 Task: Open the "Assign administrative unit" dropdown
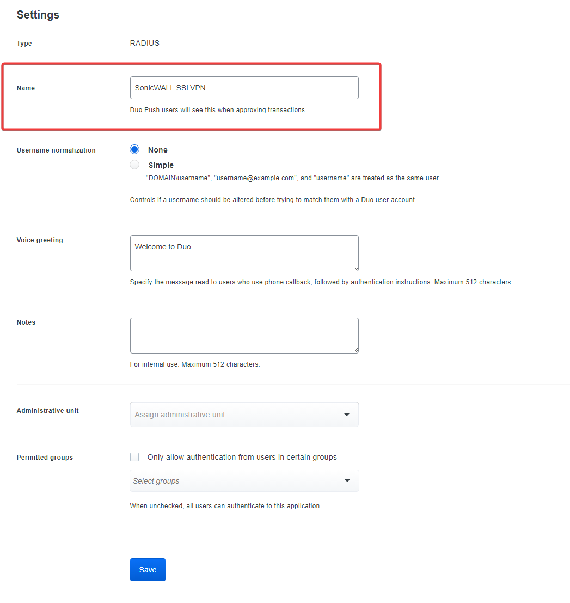[x=244, y=415]
